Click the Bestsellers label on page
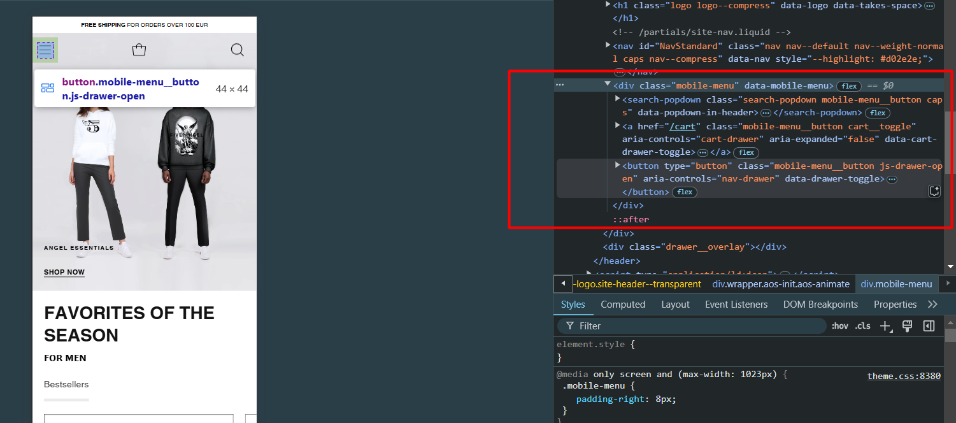Screen dimensions: 956x423 (x=66, y=384)
